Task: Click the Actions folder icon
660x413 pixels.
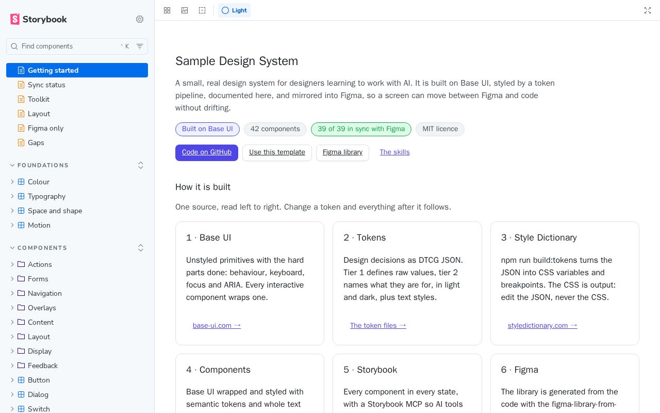Action: click(21, 264)
